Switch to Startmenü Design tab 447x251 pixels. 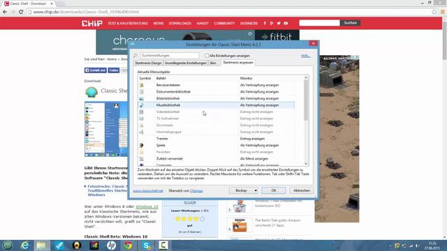point(148,63)
